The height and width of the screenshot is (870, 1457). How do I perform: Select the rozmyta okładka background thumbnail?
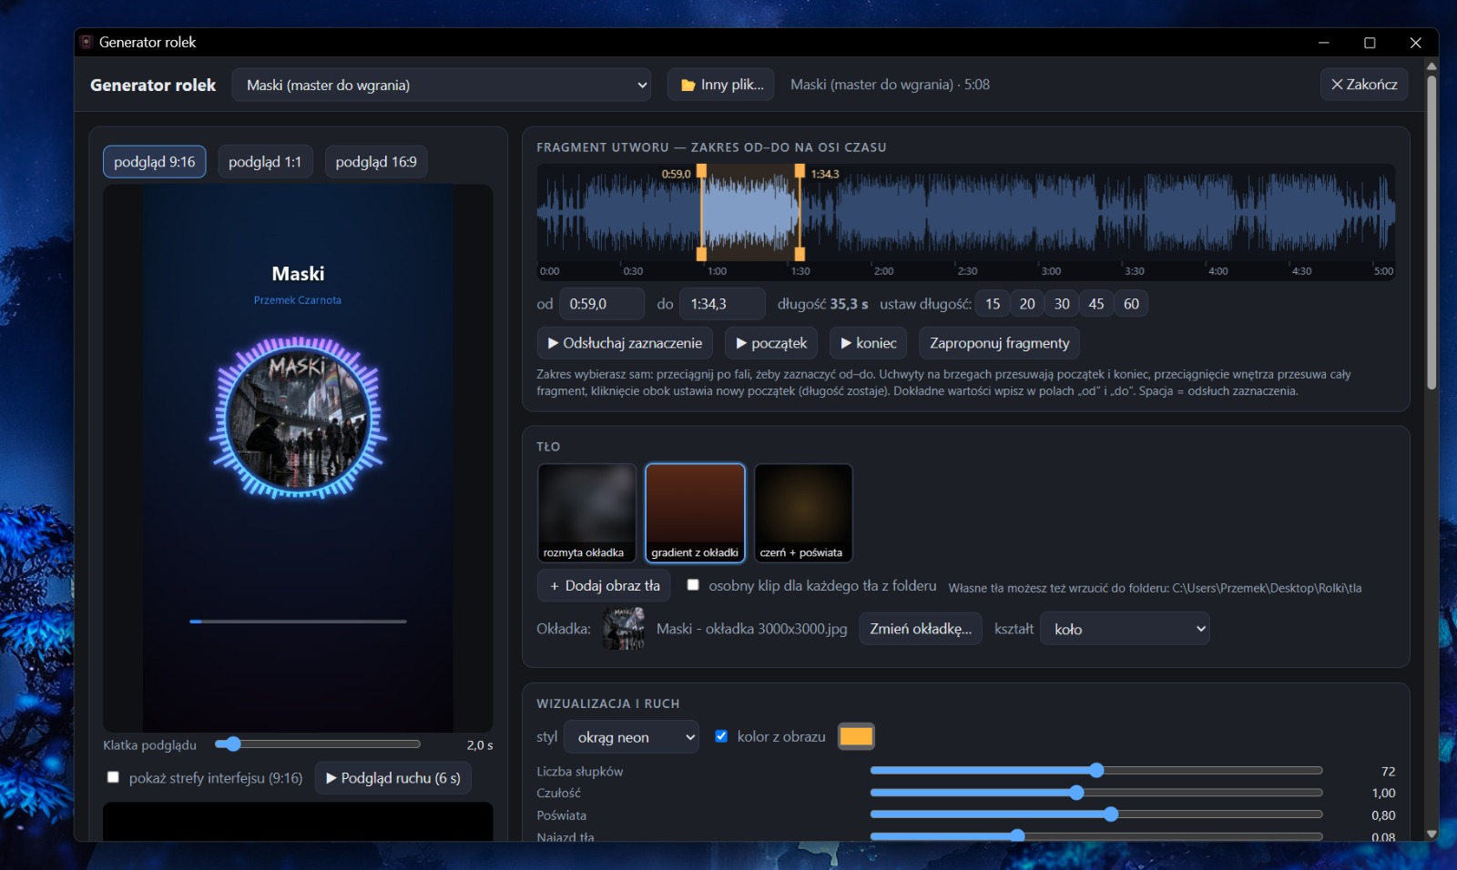[586, 512]
